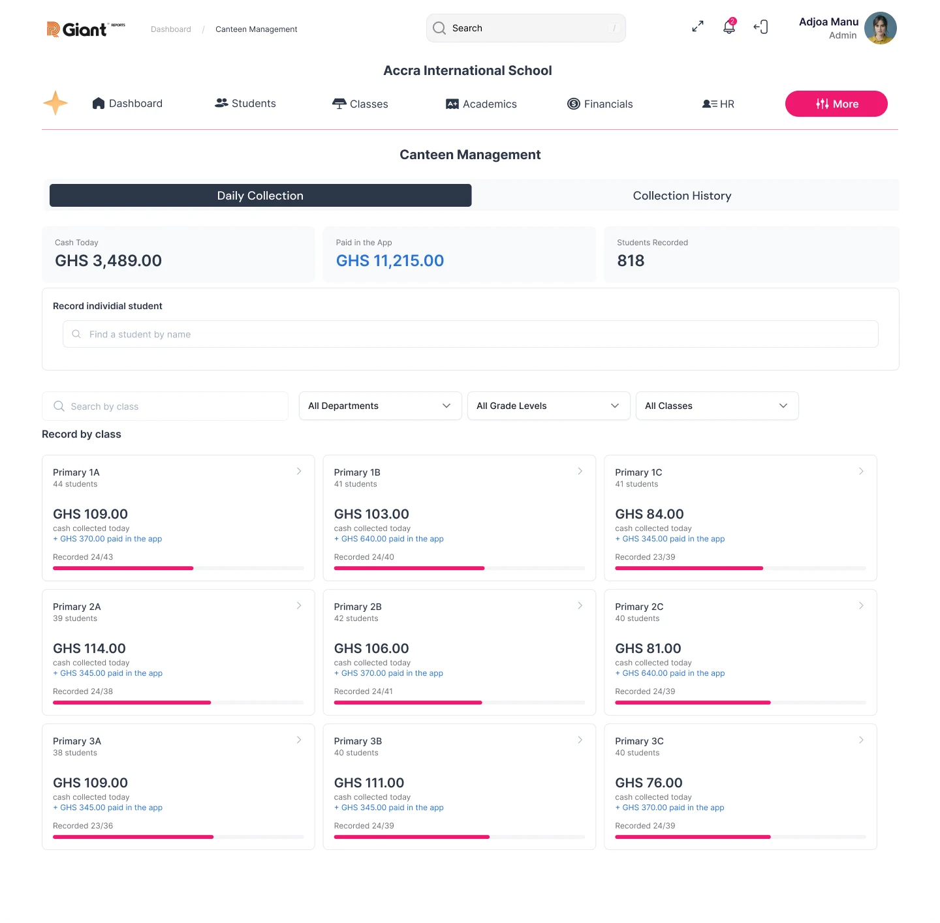Image resolution: width=940 pixels, height=923 pixels.
Task: Open Primary 1A card chevron arrow
Action: [299, 471]
